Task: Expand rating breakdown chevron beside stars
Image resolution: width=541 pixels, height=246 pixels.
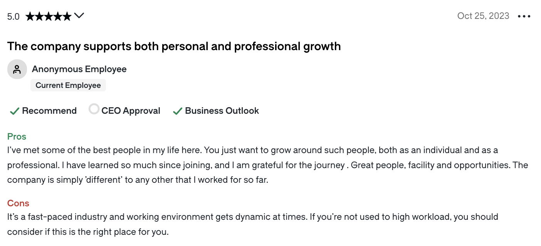Action: coord(79,16)
